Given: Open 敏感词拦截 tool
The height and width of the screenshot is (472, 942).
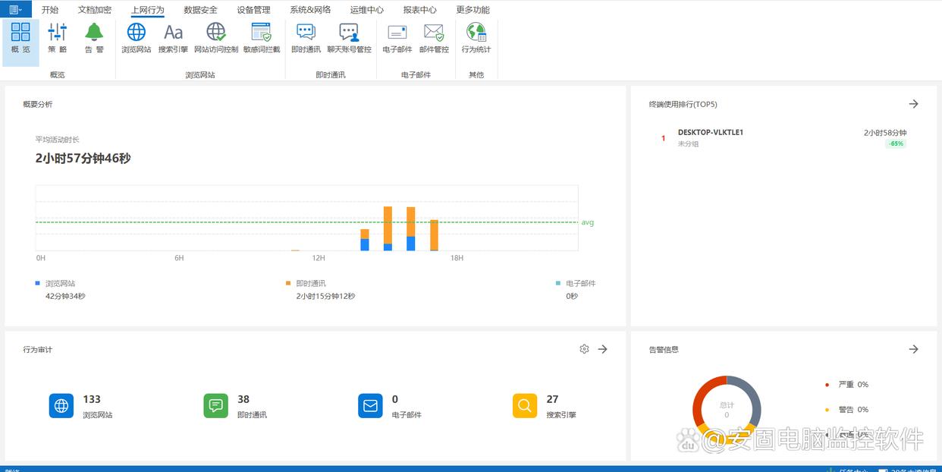Looking at the screenshot, I should click(x=262, y=37).
